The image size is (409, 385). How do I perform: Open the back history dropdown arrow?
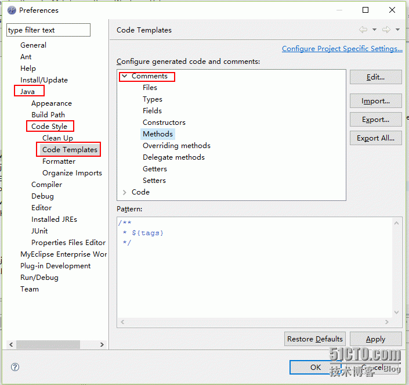(374, 30)
